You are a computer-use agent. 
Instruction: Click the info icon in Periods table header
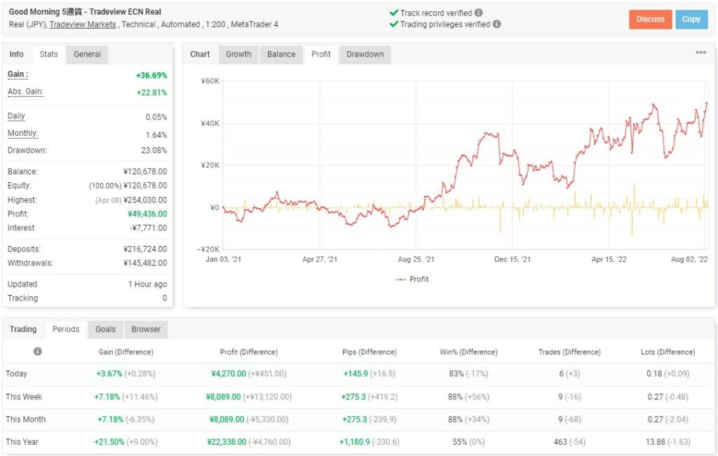pyautogui.click(x=37, y=352)
